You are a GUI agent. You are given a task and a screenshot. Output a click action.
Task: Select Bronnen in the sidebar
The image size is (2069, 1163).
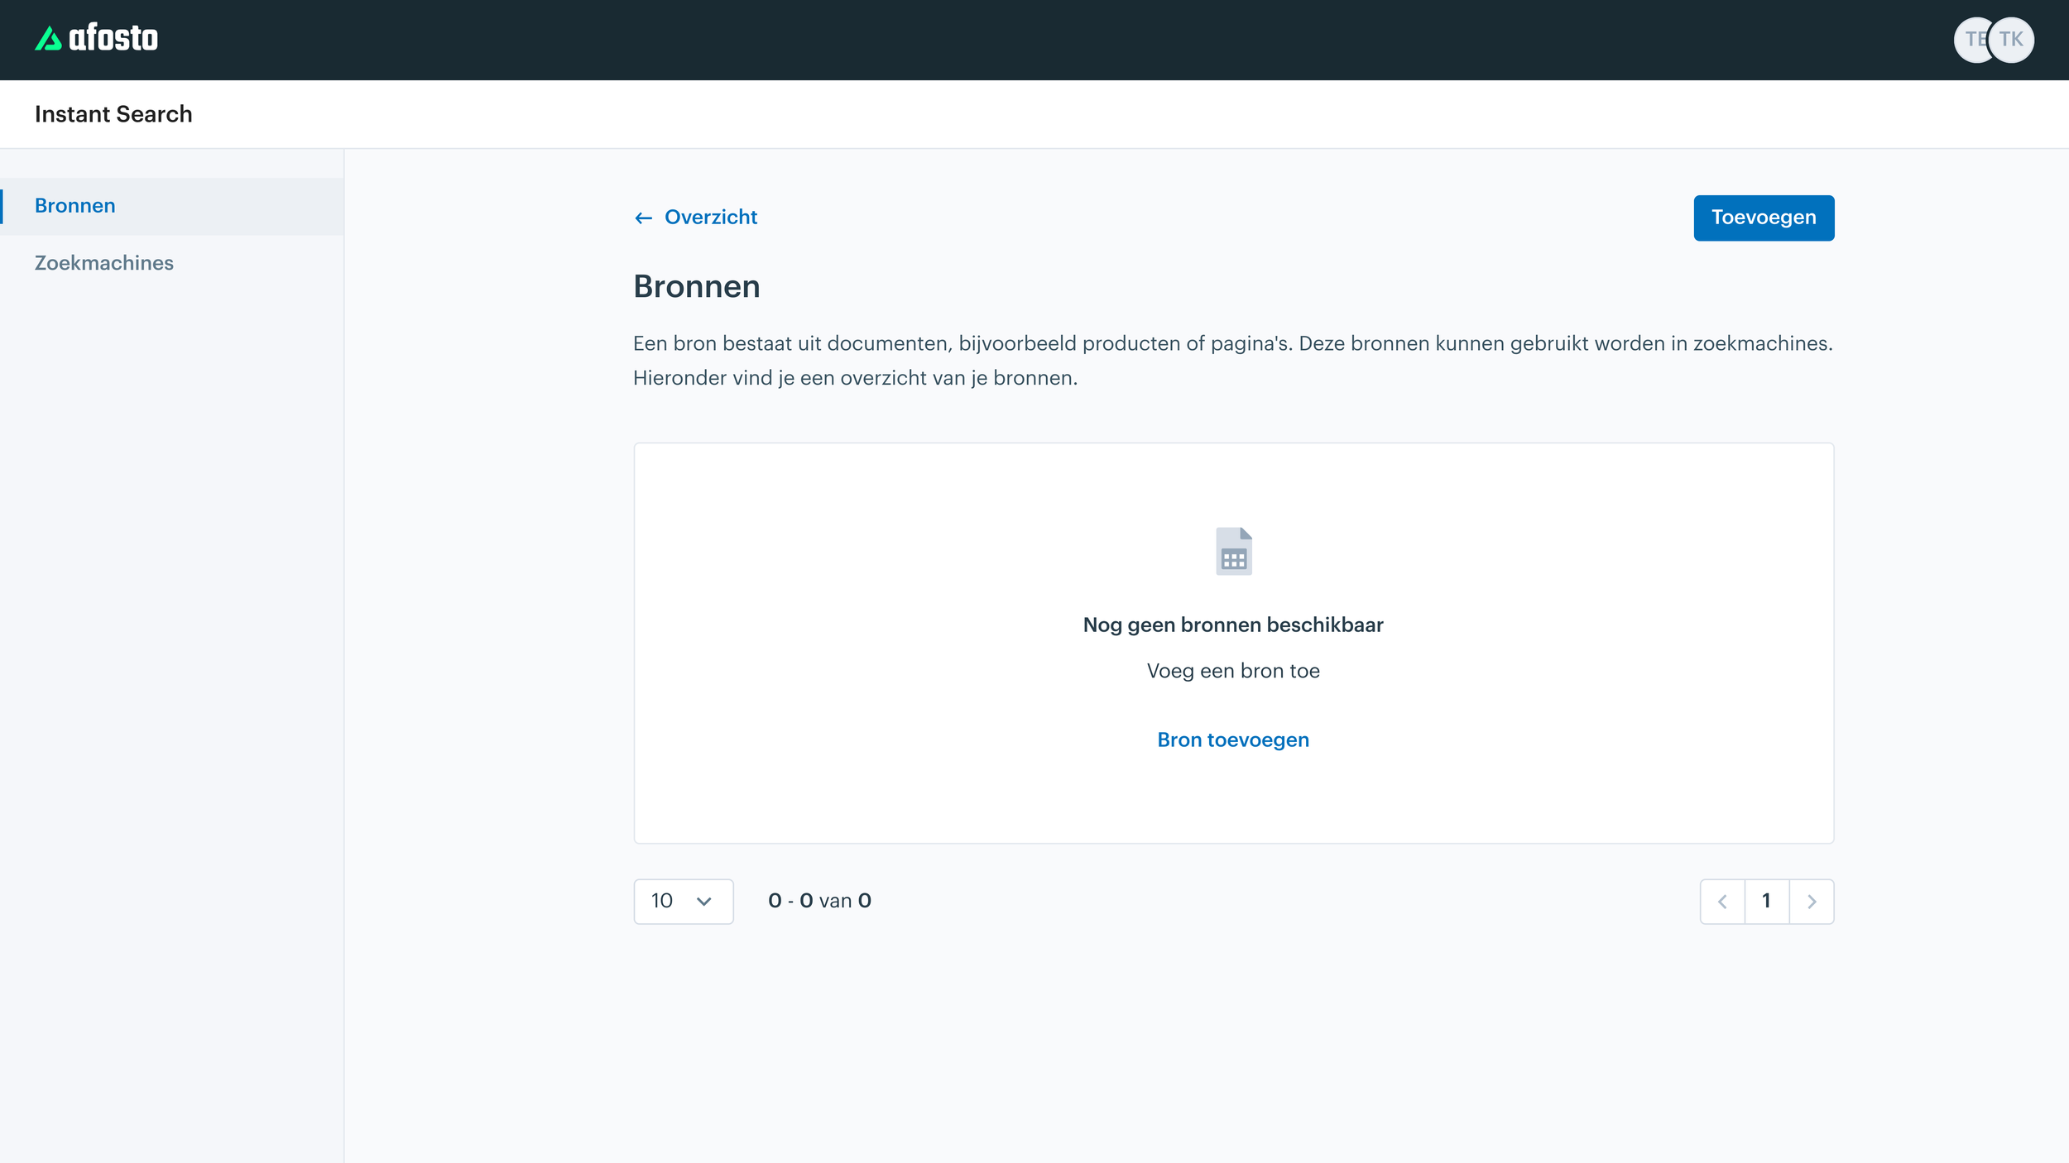coord(75,206)
